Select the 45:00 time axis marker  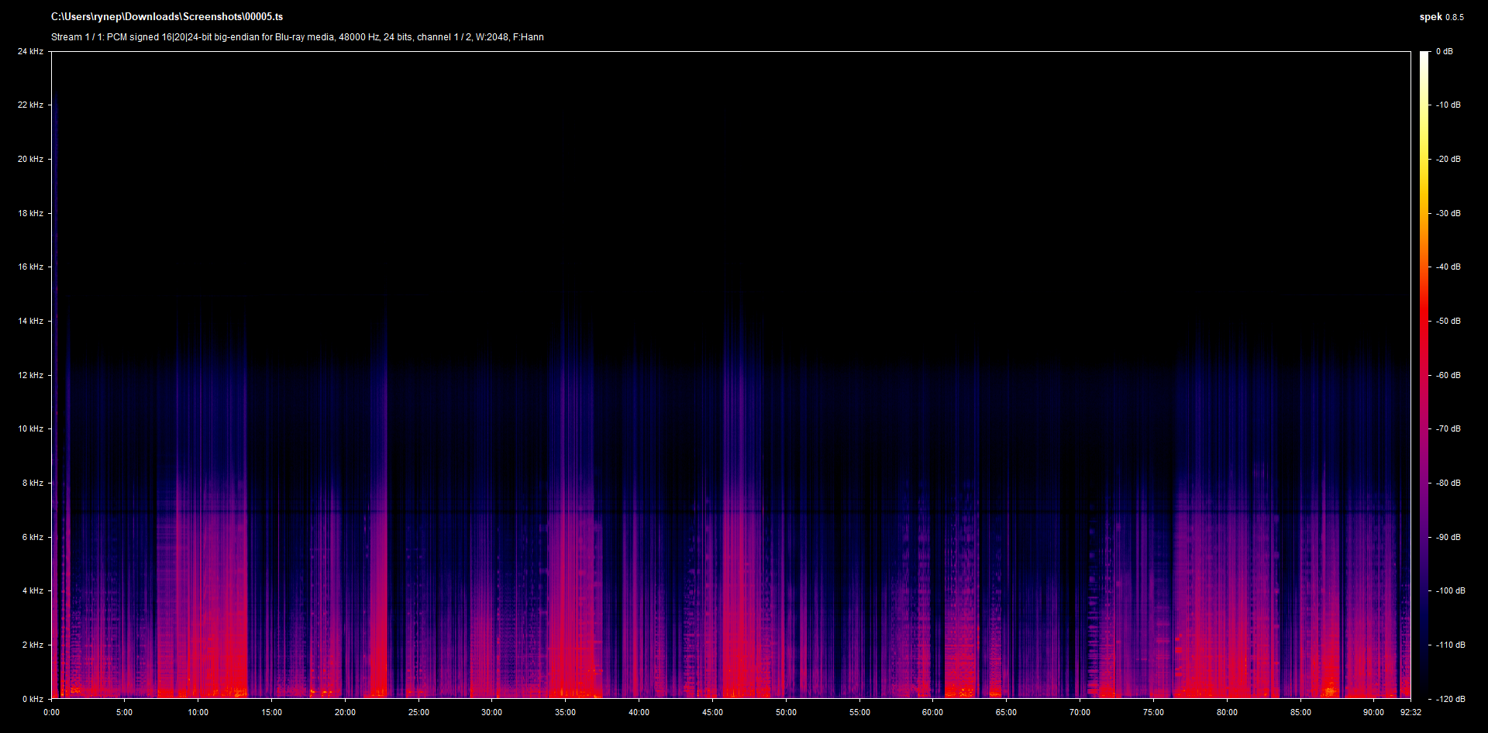click(712, 712)
